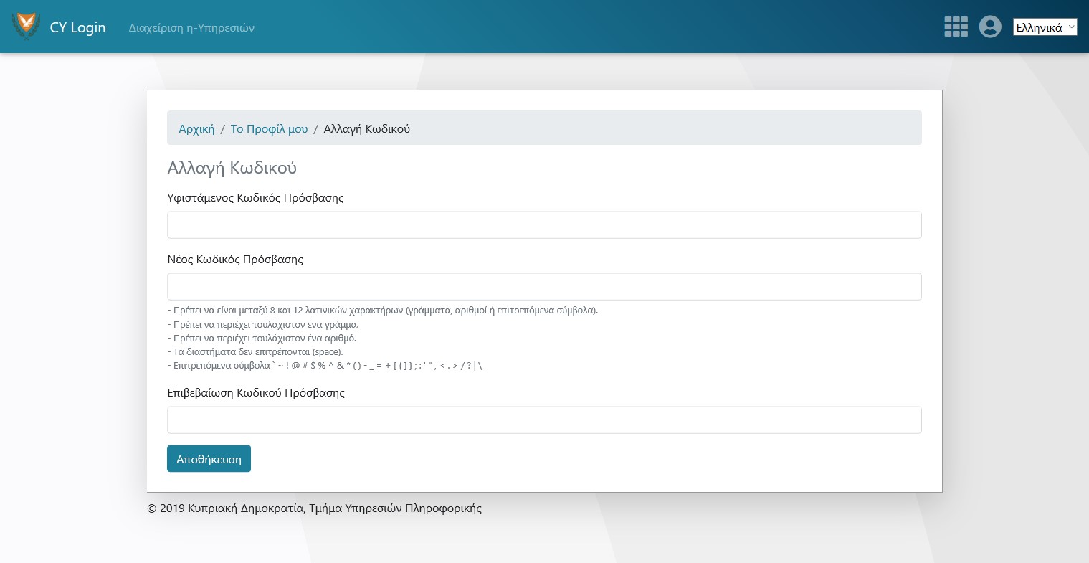Click the Cyprus coat of arms logo
Screen dimensions: 1089x563
(26, 27)
